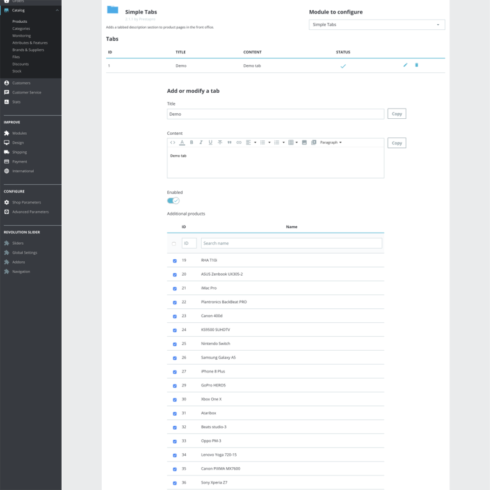Screen dimensions: 490x490
Task: Toggle bold formatting in the content editor
Action: point(192,142)
